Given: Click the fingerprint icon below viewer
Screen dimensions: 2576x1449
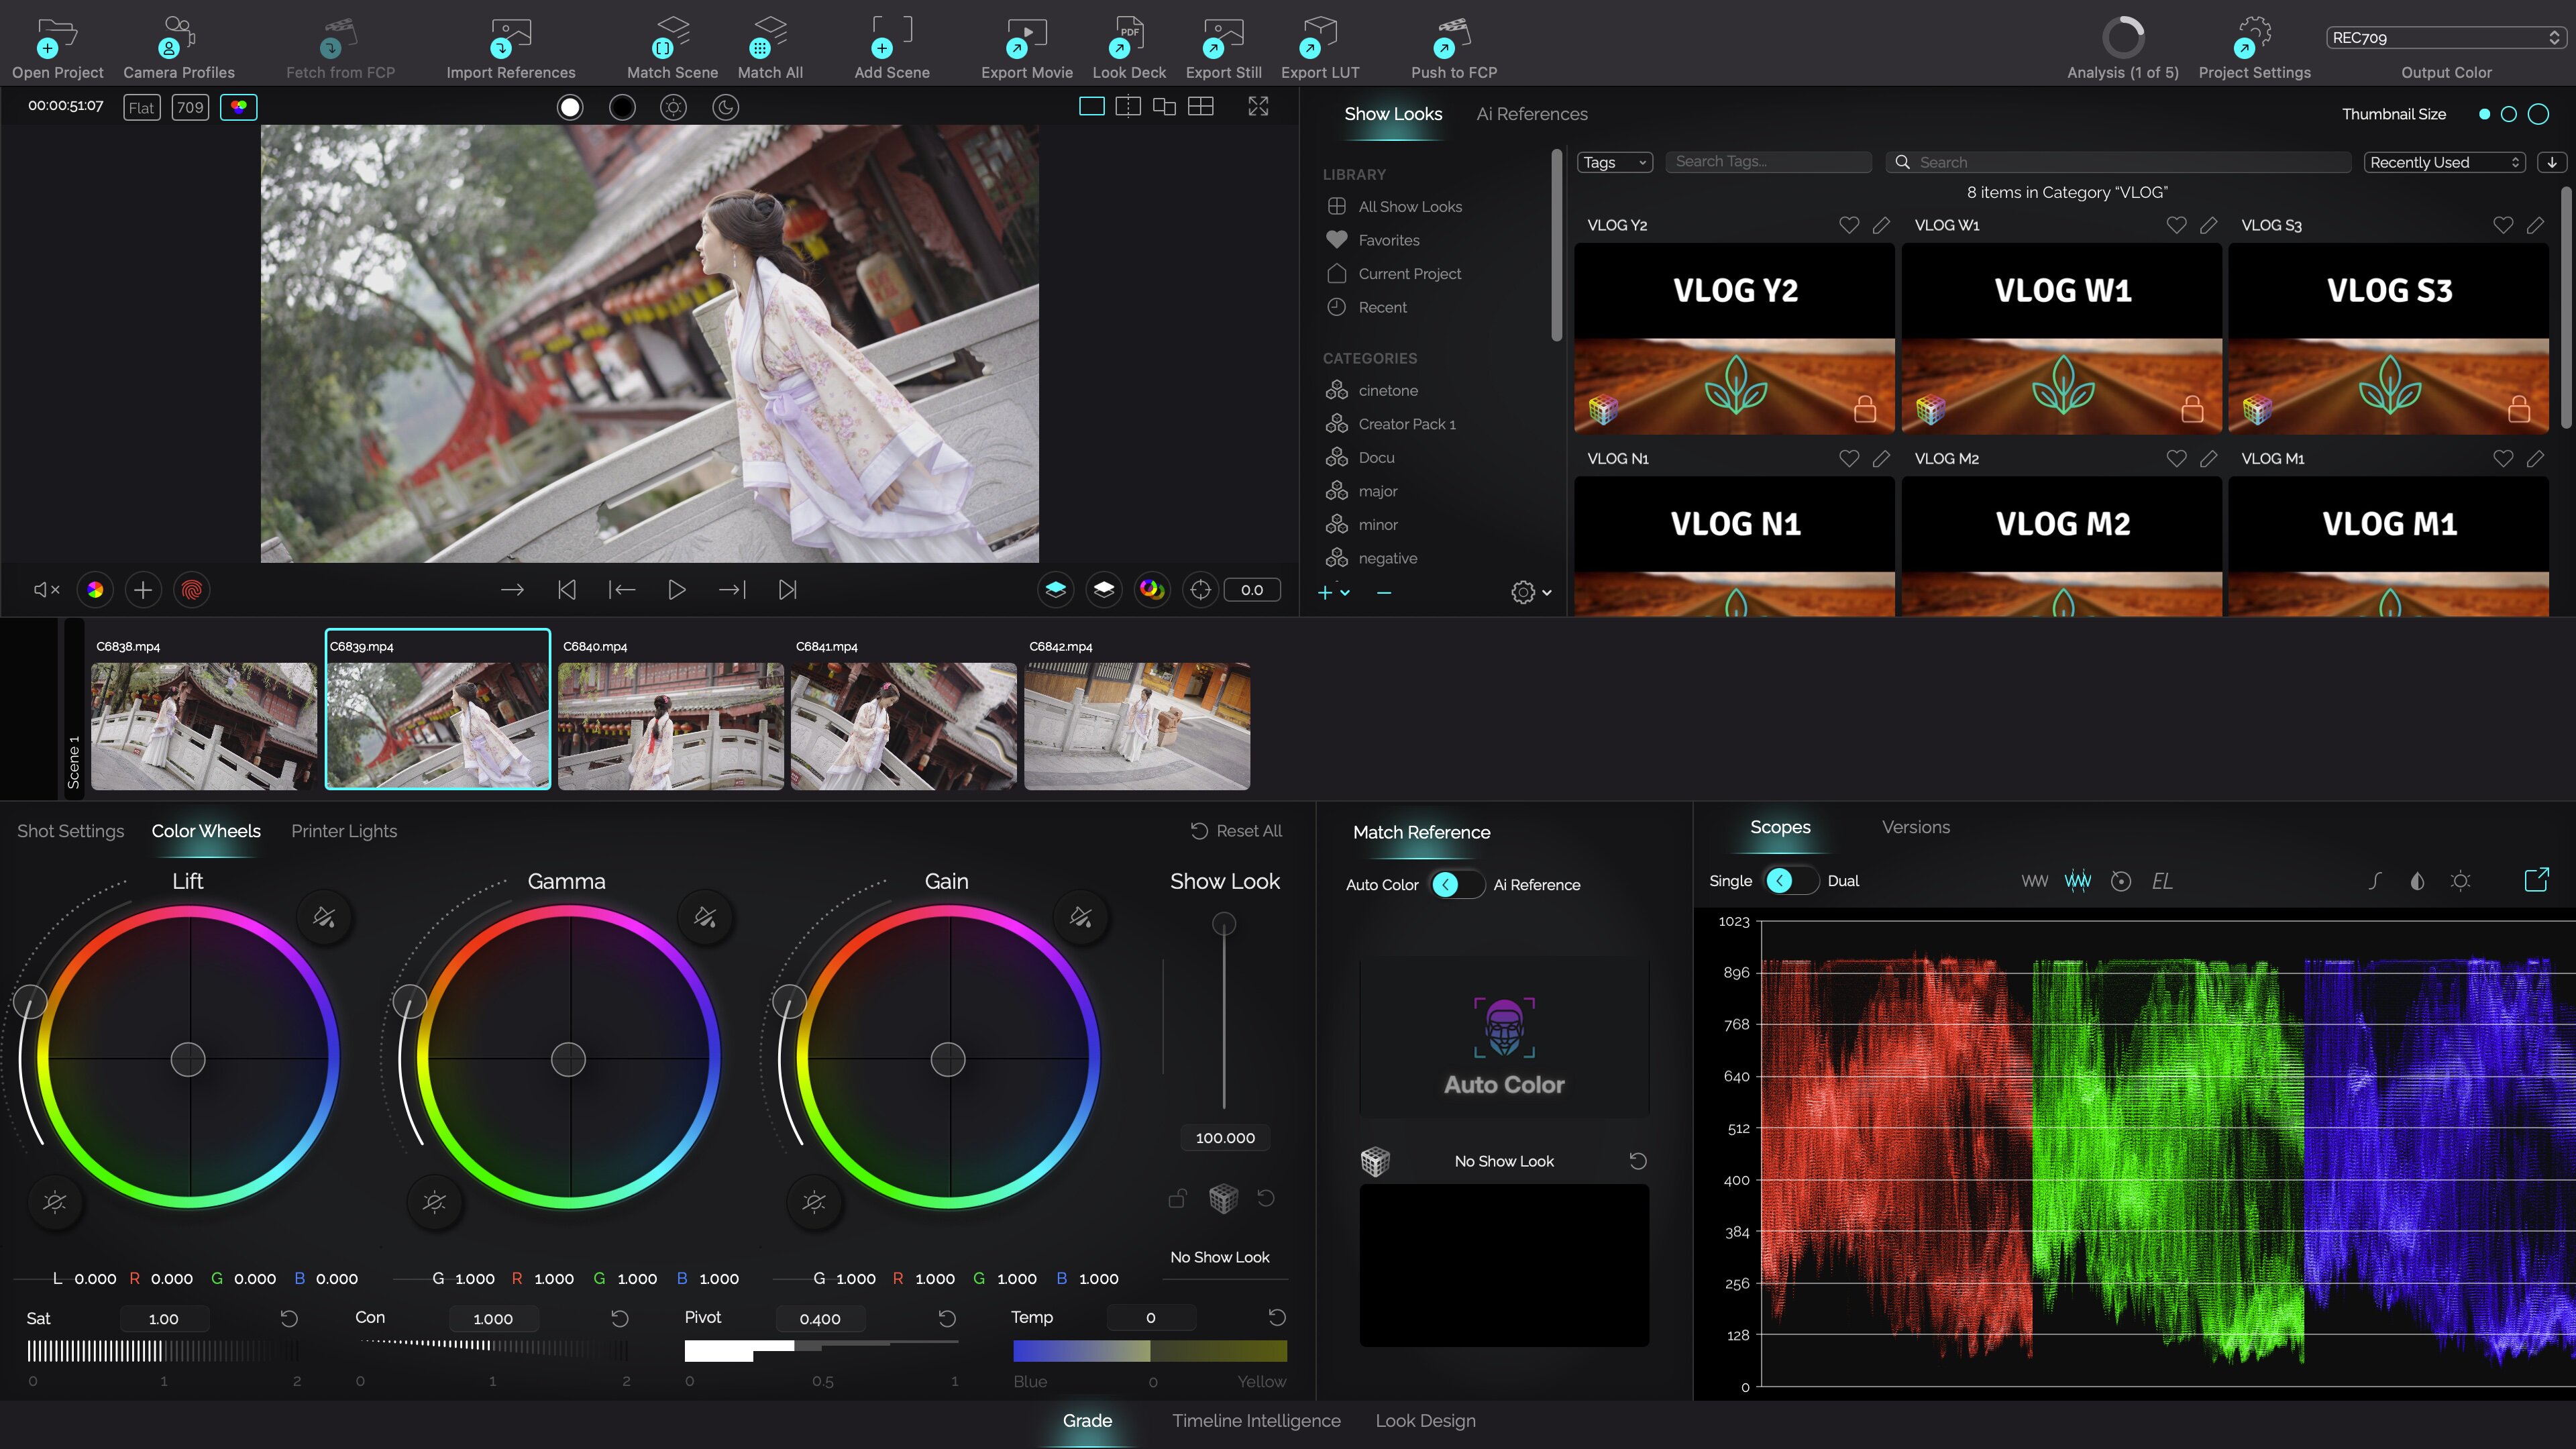Looking at the screenshot, I should 192,590.
